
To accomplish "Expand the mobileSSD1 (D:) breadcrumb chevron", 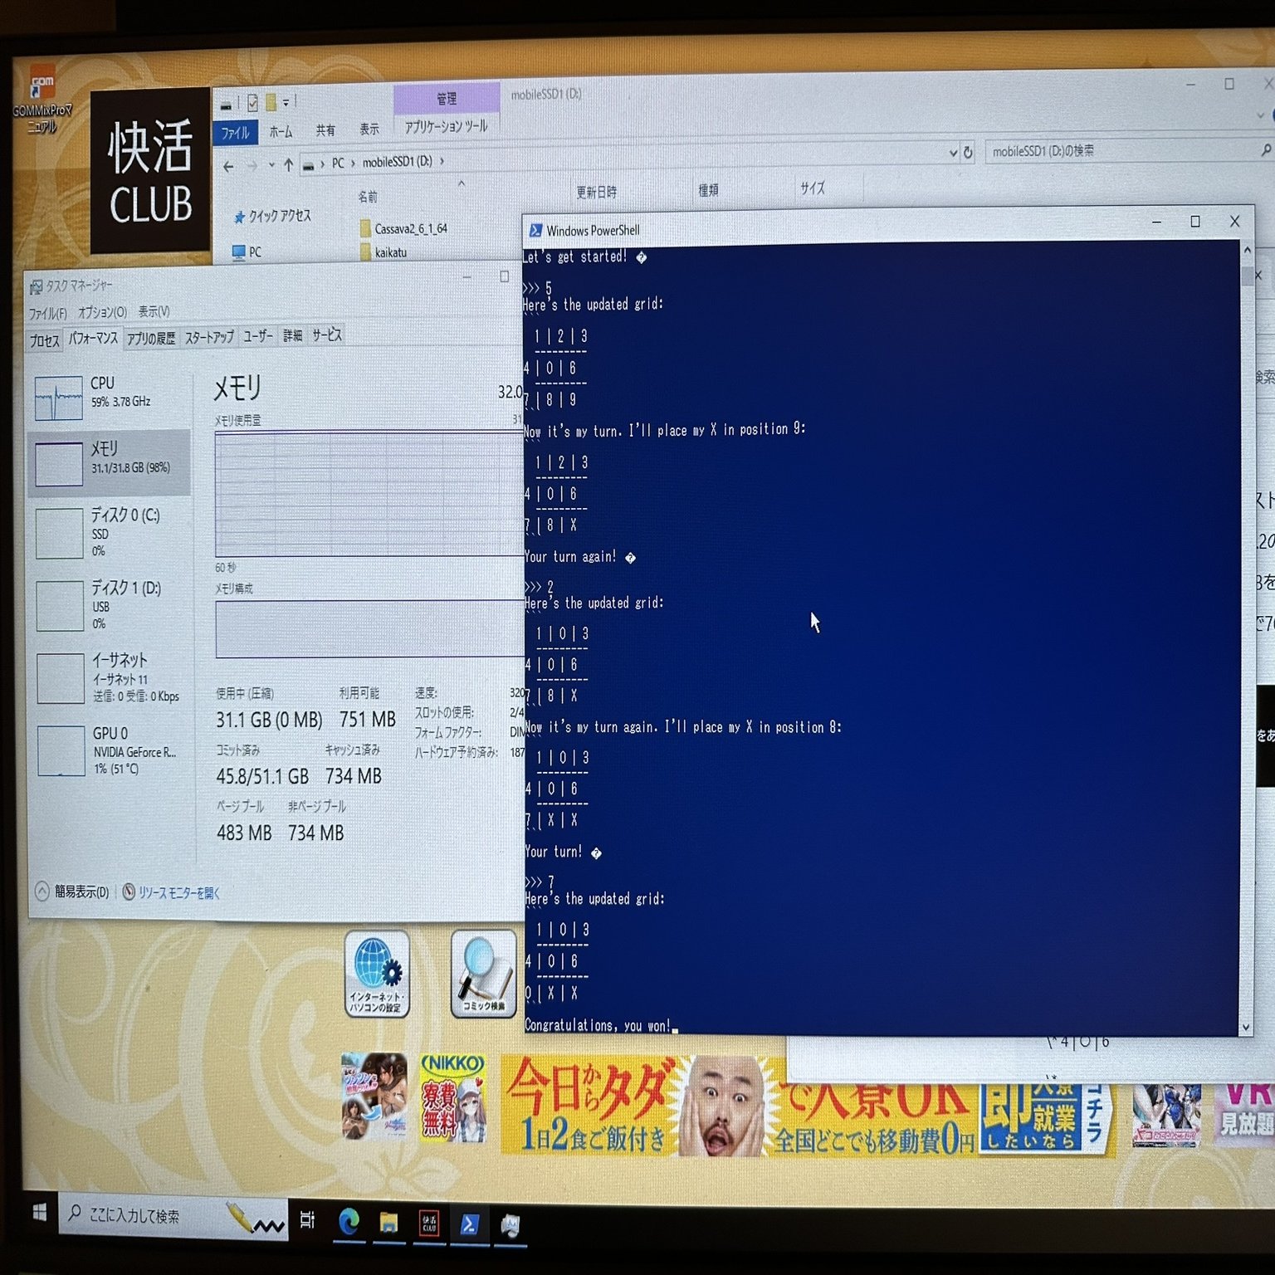I will pos(442,160).
